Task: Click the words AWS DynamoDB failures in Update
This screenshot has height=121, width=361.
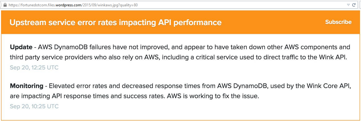Action: point(72,47)
